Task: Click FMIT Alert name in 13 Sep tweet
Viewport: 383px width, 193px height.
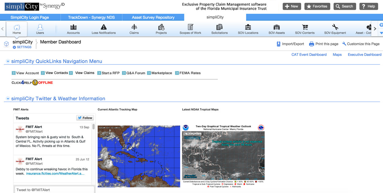Action: [x=34, y=127]
